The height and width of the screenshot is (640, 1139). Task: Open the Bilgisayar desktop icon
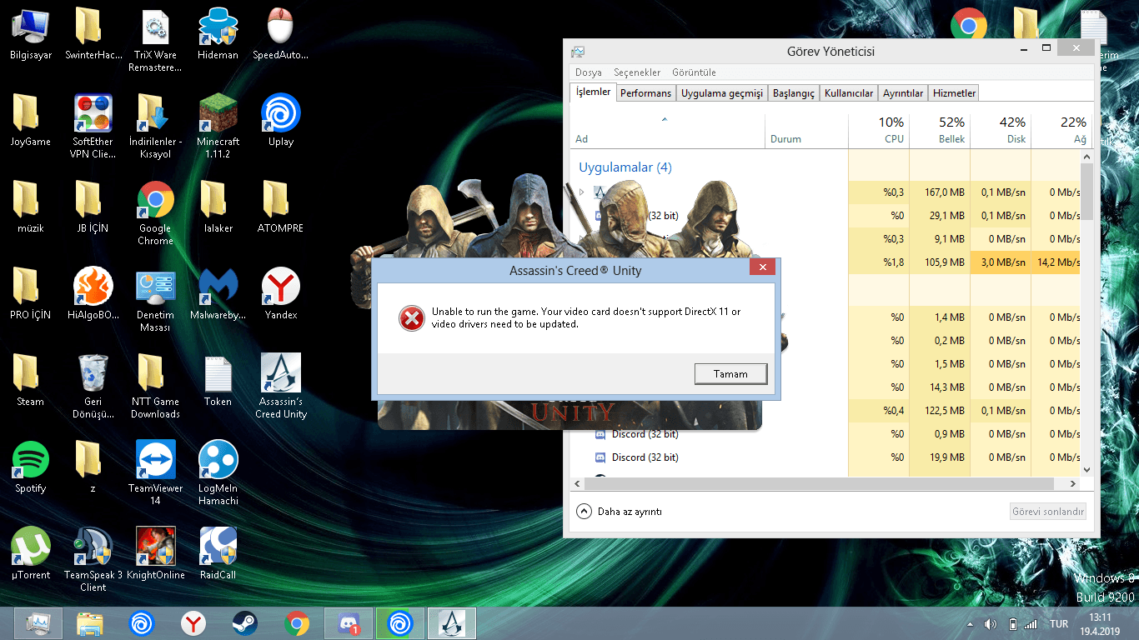click(x=31, y=34)
